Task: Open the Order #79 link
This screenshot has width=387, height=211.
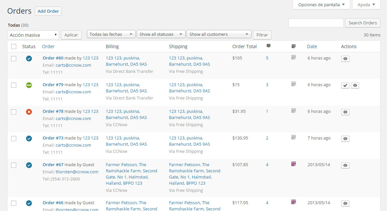Action: click(53, 85)
